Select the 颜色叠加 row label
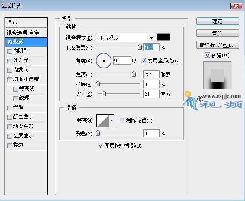The image size is (245, 201). point(23,117)
